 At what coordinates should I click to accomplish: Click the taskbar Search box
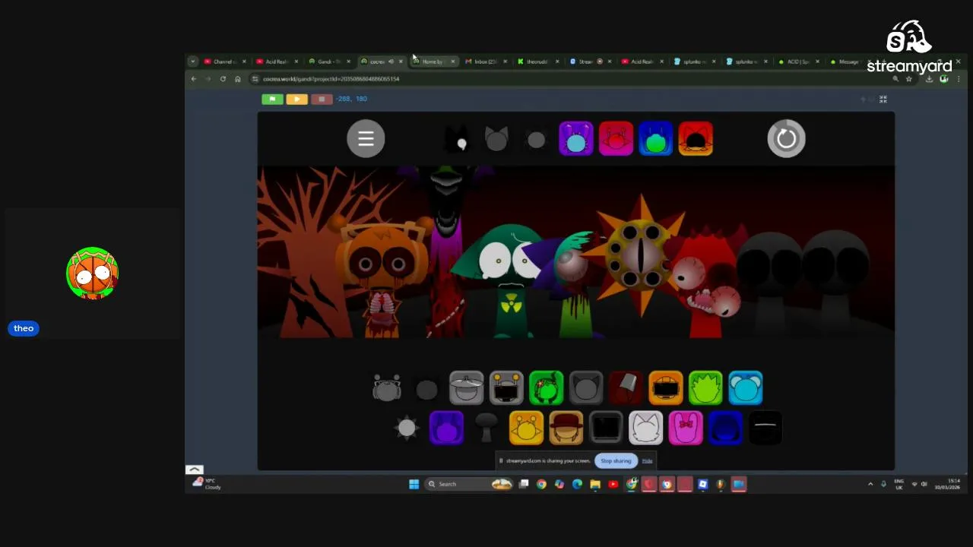468,484
